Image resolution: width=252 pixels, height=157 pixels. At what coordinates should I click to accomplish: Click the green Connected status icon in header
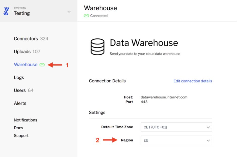point(86,16)
